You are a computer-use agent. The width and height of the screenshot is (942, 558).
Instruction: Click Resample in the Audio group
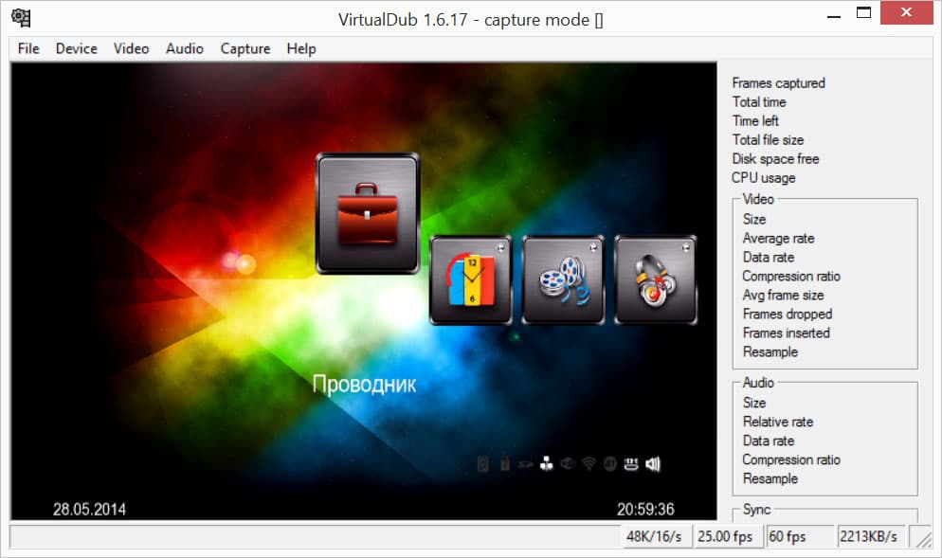click(x=770, y=478)
